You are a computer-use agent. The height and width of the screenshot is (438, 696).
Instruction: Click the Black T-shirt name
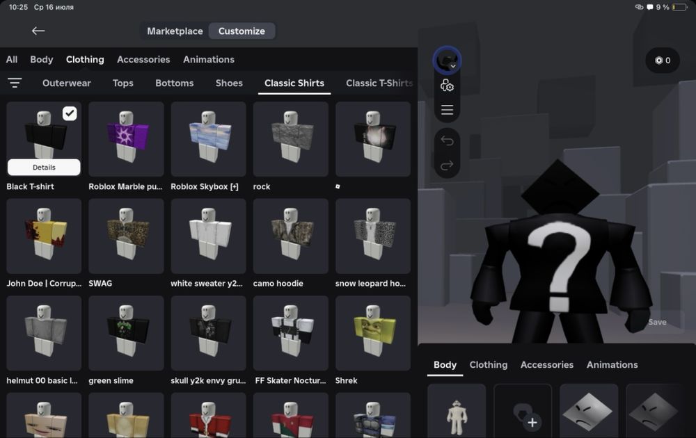[30, 186]
